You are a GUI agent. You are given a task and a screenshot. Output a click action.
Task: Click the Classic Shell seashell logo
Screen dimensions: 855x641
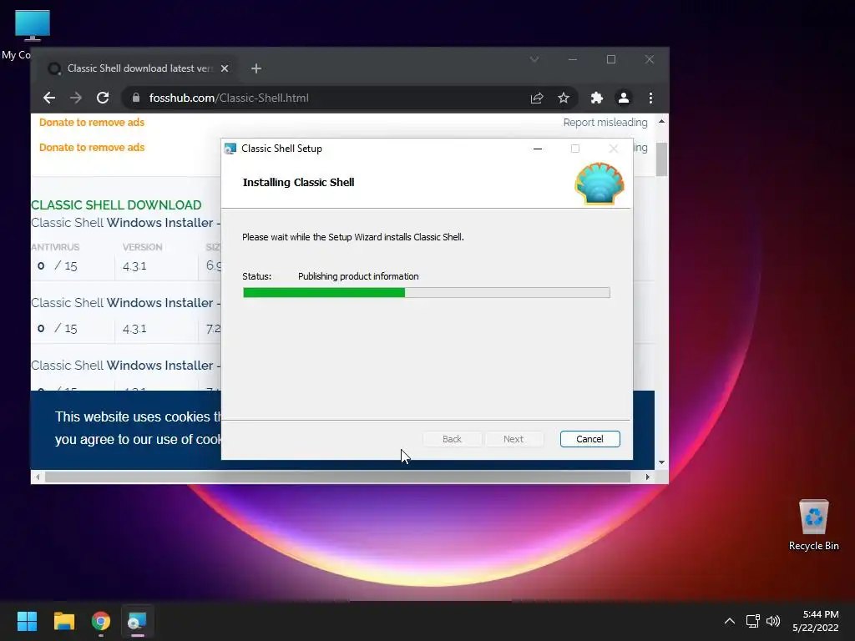(x=599, y=184)
